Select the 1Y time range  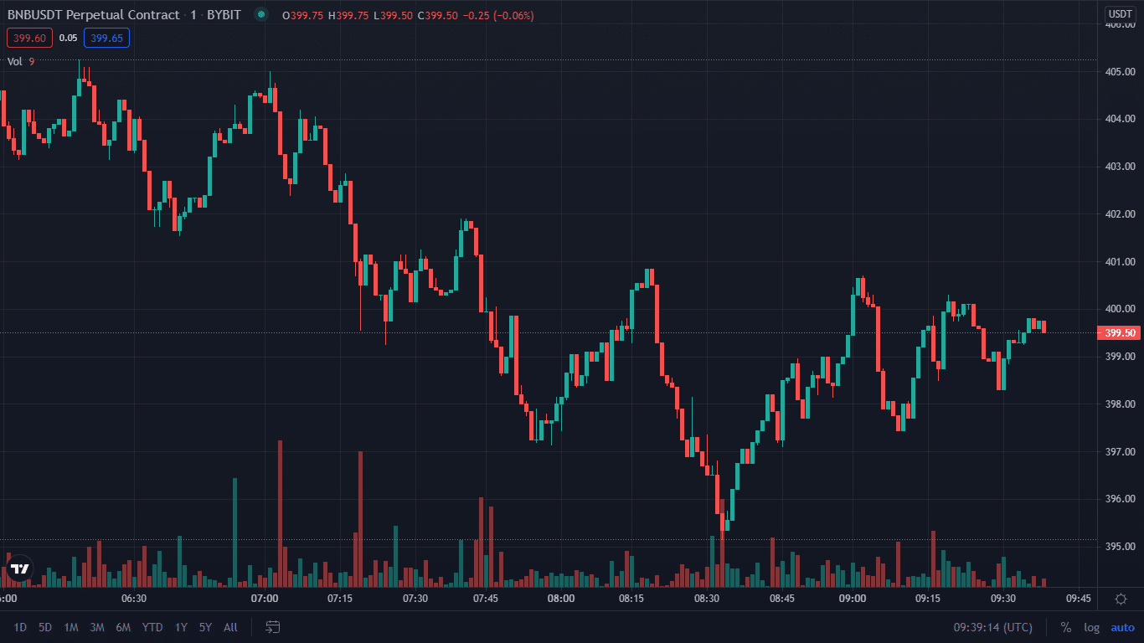point(181,627)
